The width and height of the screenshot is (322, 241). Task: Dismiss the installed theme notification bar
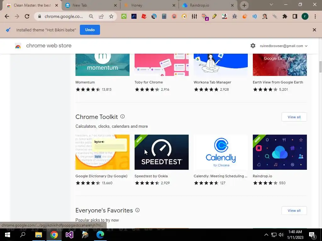pos(314,30)
